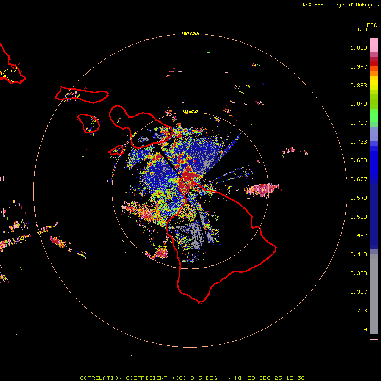Click the KHKM radar site identifier
Image resolution: width=381 pixels, height=381 pixels.
pyautogui.click(x=236, y=378)
